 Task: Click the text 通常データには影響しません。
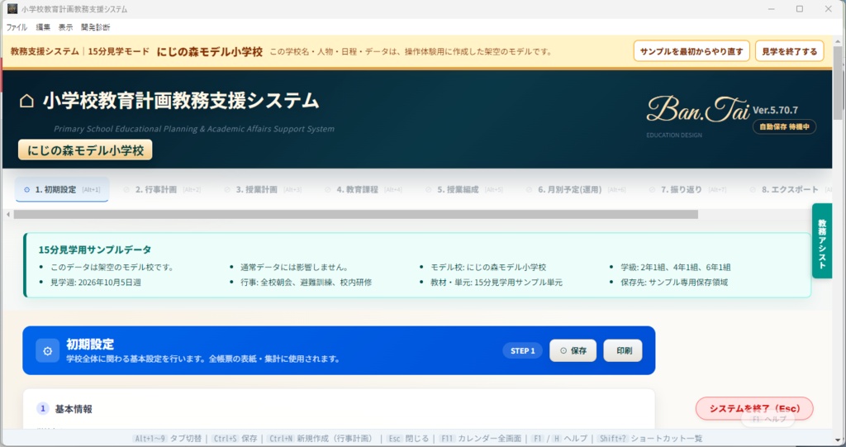click(295, 267)
